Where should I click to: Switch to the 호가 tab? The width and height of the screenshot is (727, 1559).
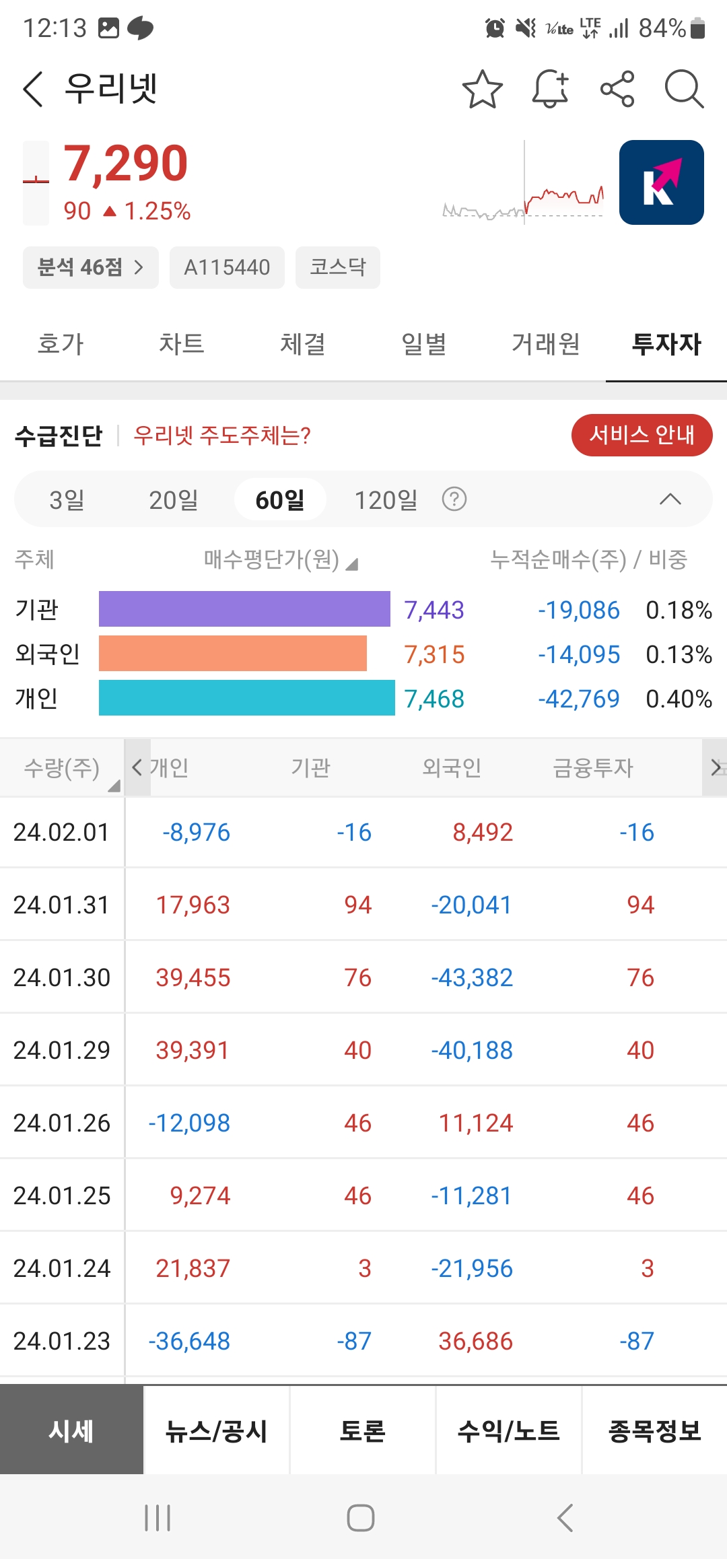(x=61, y=344)
